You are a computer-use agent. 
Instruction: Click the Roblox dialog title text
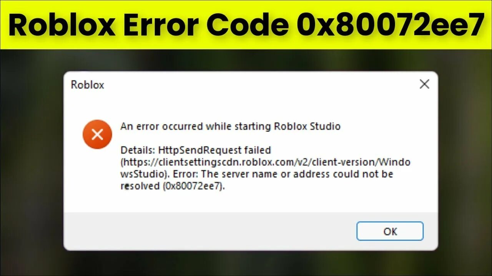point(87,85)
